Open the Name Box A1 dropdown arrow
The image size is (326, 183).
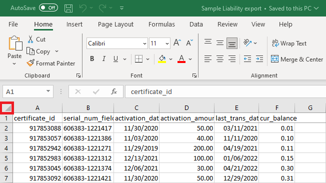pyautogui.click(x=48, y=91)
